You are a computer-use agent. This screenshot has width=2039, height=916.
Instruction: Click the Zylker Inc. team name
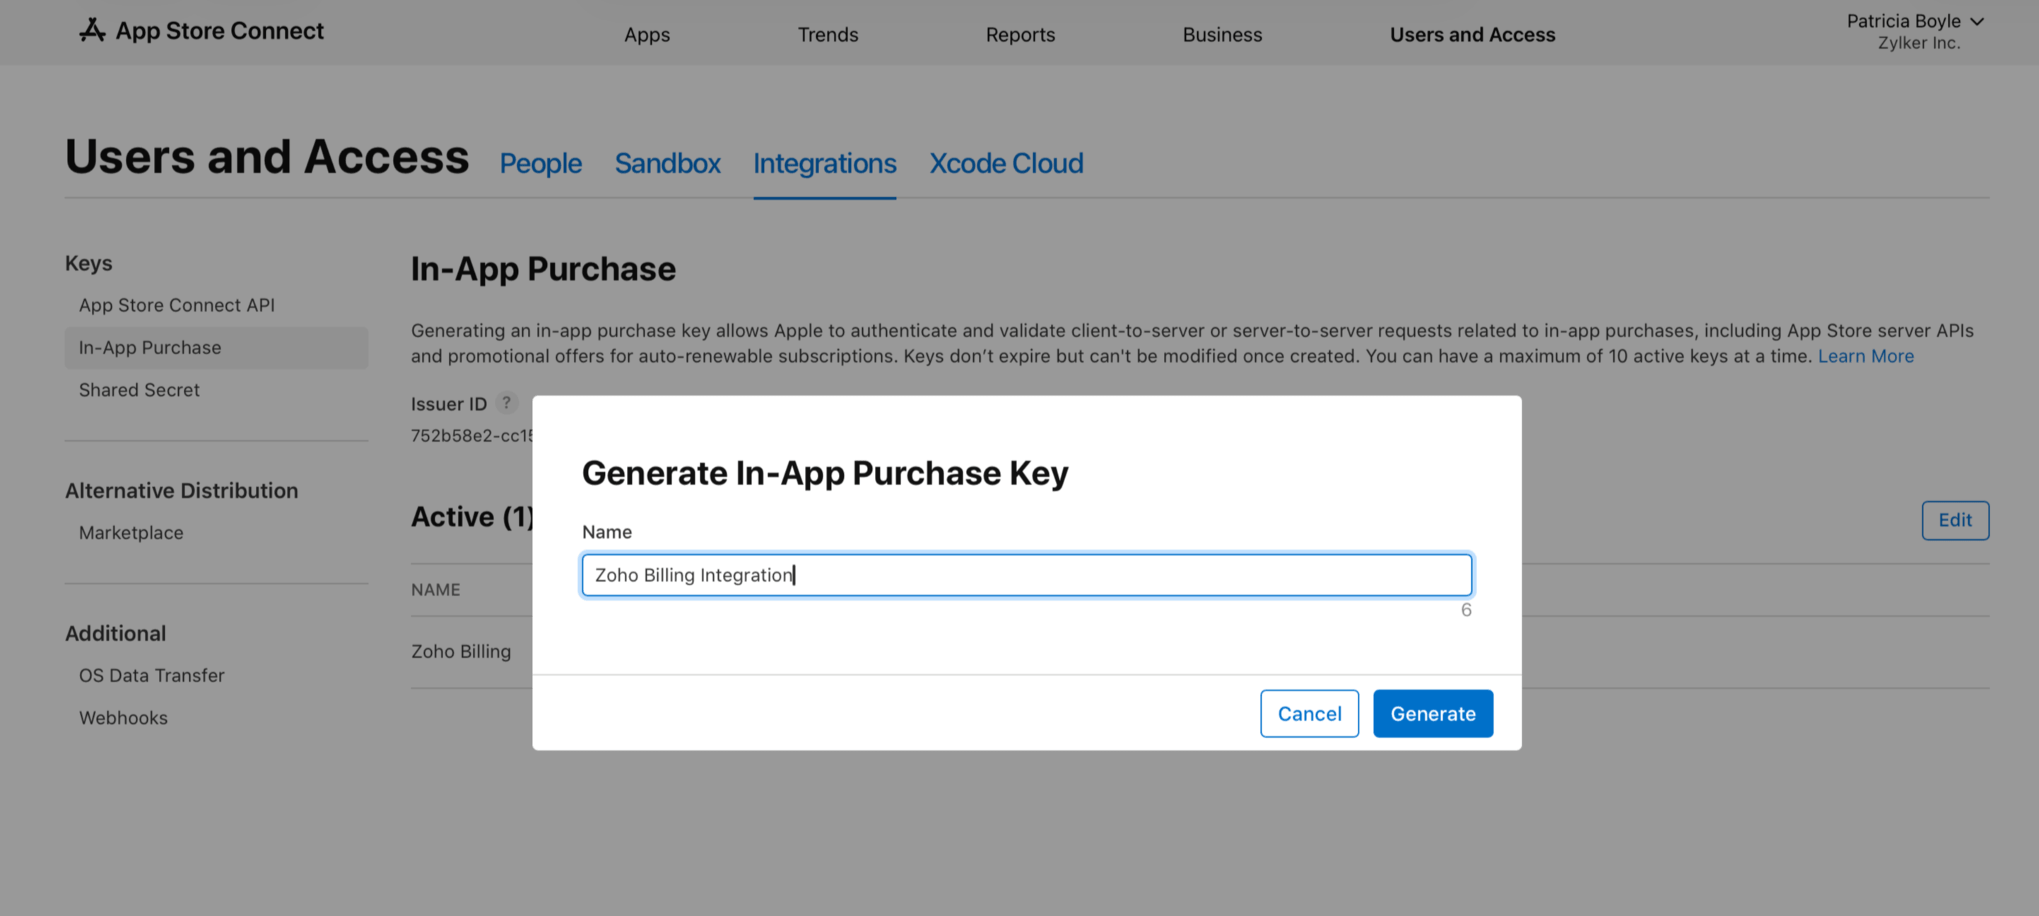1918,44
